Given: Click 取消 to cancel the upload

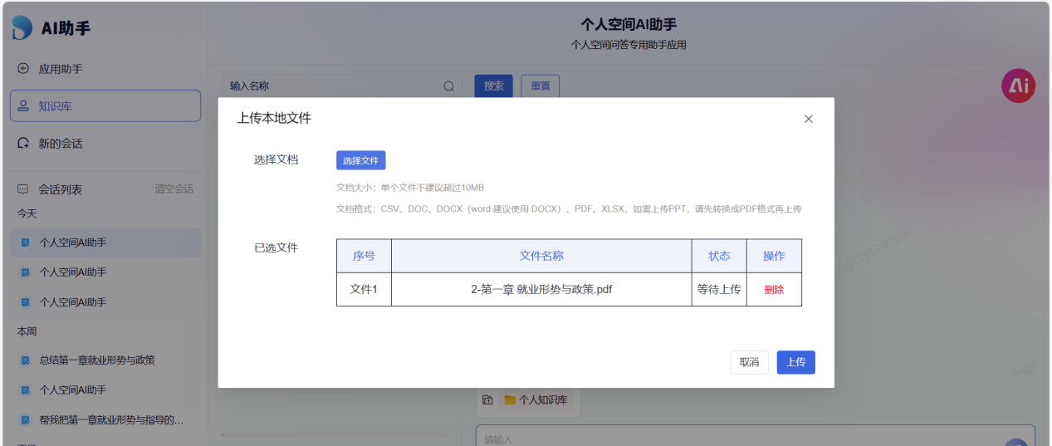Looking at the screenshot, I should pyautogui.click(x=749, y=362).
